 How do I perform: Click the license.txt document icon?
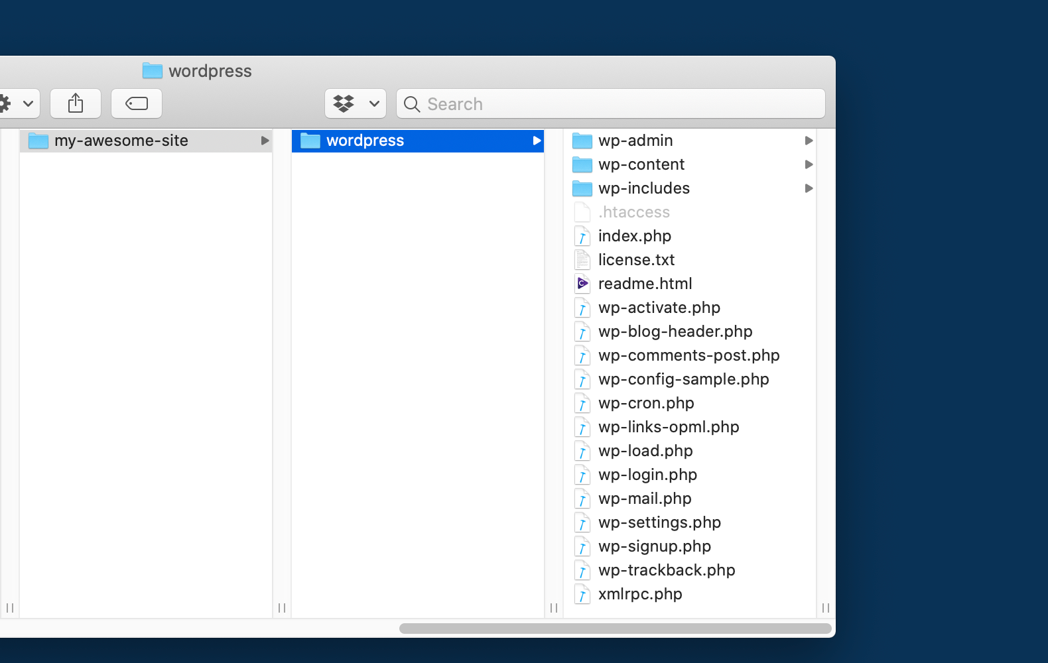pos(582,260)
